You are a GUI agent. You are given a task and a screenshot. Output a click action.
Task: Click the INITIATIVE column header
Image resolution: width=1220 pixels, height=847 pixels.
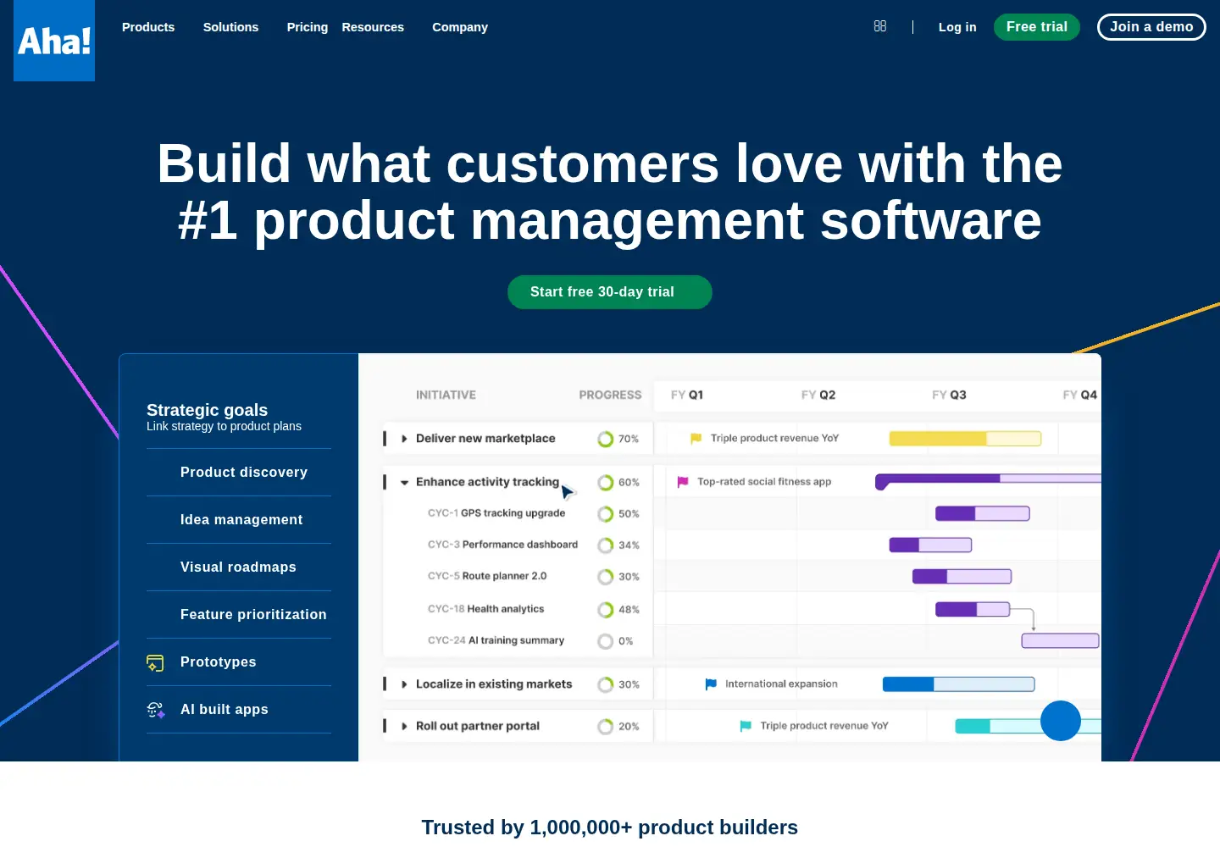[x=446, y=395]
